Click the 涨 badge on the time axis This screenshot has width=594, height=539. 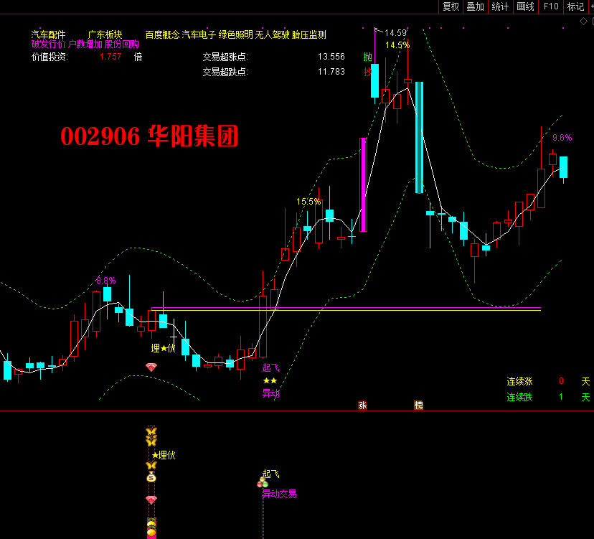pos(362,406)
